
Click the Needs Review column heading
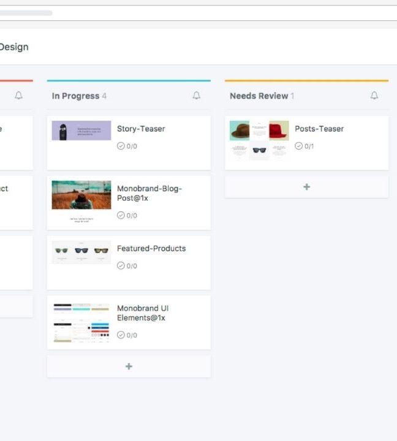[x=259, y=96]
